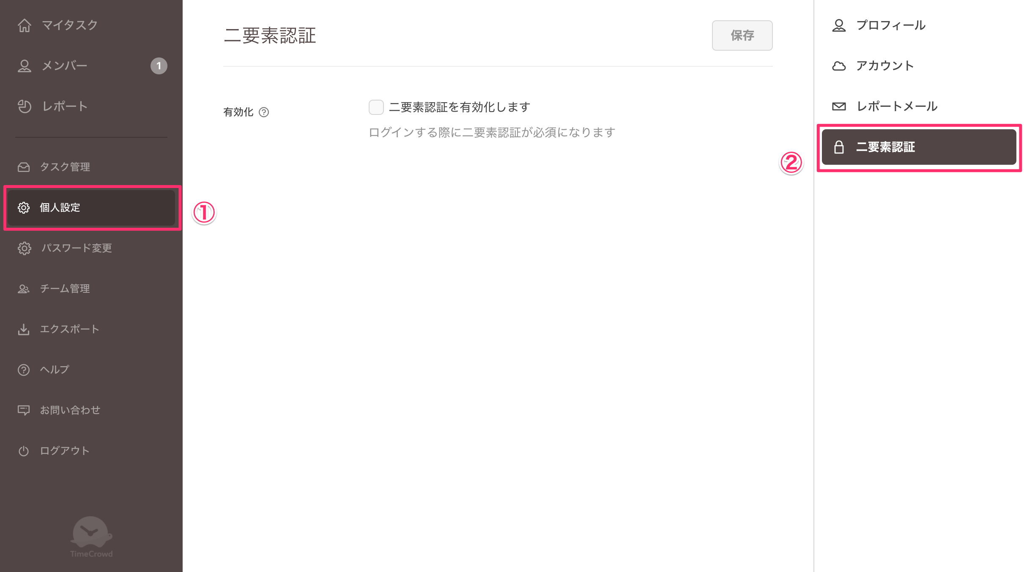Click the pie chart icon for レポート
Image resolution: width=1024 pixels, height=572 pixels.
[x=25, y=106]
